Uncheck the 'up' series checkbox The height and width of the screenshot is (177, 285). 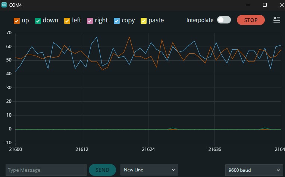coord(17,21)
